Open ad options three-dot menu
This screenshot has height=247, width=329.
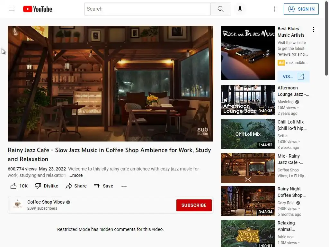(x=314, y=30)
